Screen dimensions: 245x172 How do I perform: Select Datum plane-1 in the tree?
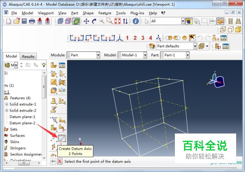point(22,117)
